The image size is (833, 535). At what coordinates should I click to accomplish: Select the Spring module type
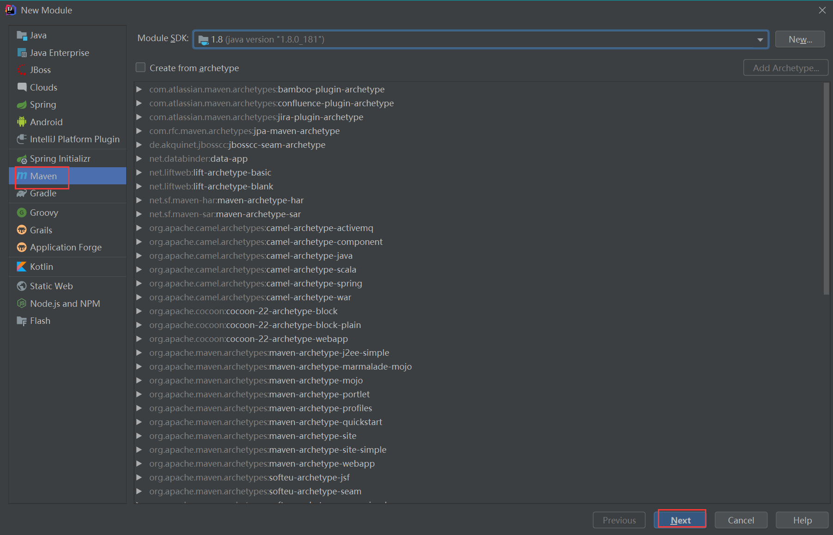67,105
